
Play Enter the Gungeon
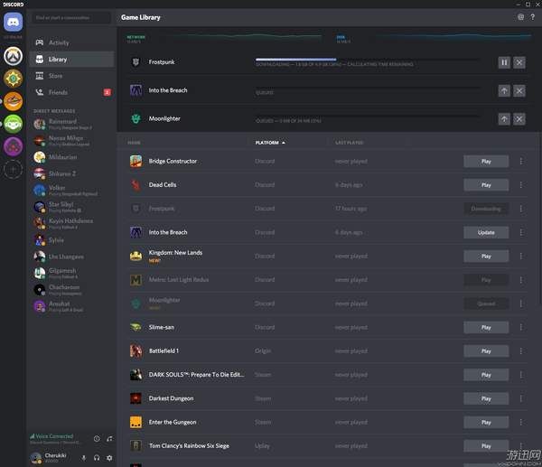click(x=486, y=423)
